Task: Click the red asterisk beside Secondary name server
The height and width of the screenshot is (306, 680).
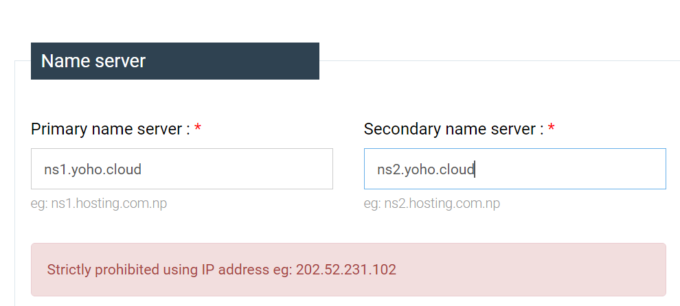Action: [x=551, y=129]
